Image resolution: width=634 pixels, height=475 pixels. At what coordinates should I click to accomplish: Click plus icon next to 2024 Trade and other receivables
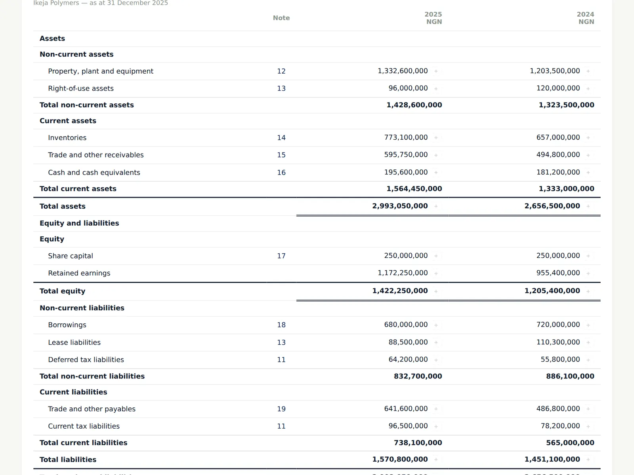(x=588, y=155)
